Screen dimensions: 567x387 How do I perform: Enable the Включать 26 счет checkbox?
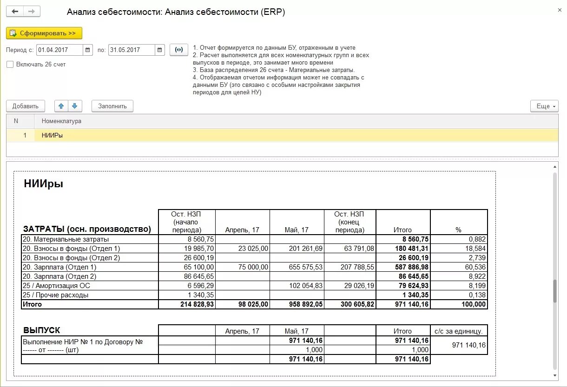[x=10, y=65]
